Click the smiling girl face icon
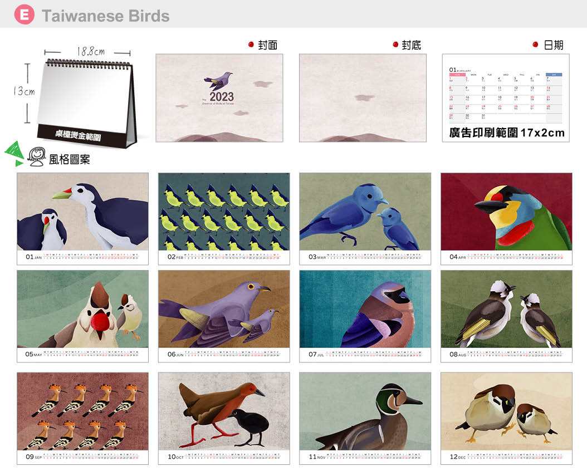This screenshot has width=587, height=476. pos(37,157)
